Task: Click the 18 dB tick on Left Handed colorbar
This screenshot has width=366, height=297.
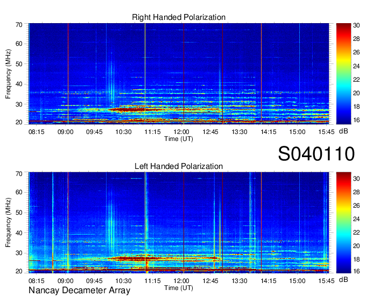Action: [356, 259]
